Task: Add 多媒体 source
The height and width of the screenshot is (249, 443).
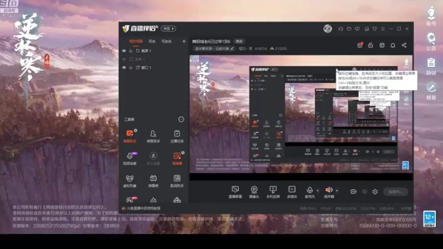Action: [292, 192]
